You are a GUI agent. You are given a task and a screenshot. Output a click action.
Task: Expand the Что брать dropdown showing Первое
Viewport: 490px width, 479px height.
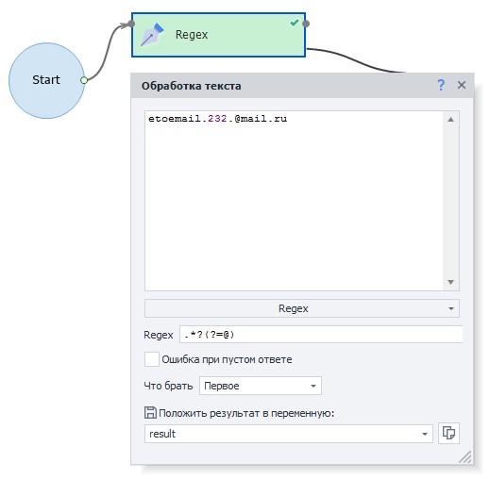pyautogui.click(x=261, y=386)
